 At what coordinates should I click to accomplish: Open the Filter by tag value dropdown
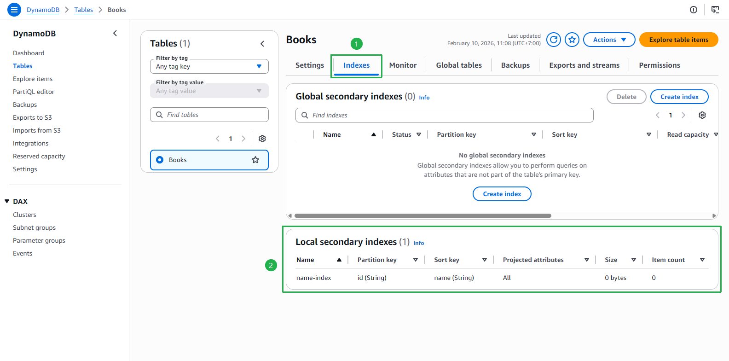click(209, 91)
